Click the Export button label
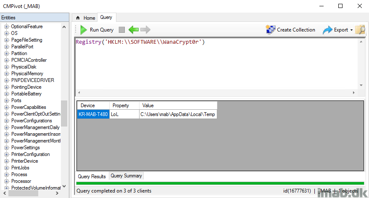Screen dimensions: 369x198 click(x=341, y=30)
